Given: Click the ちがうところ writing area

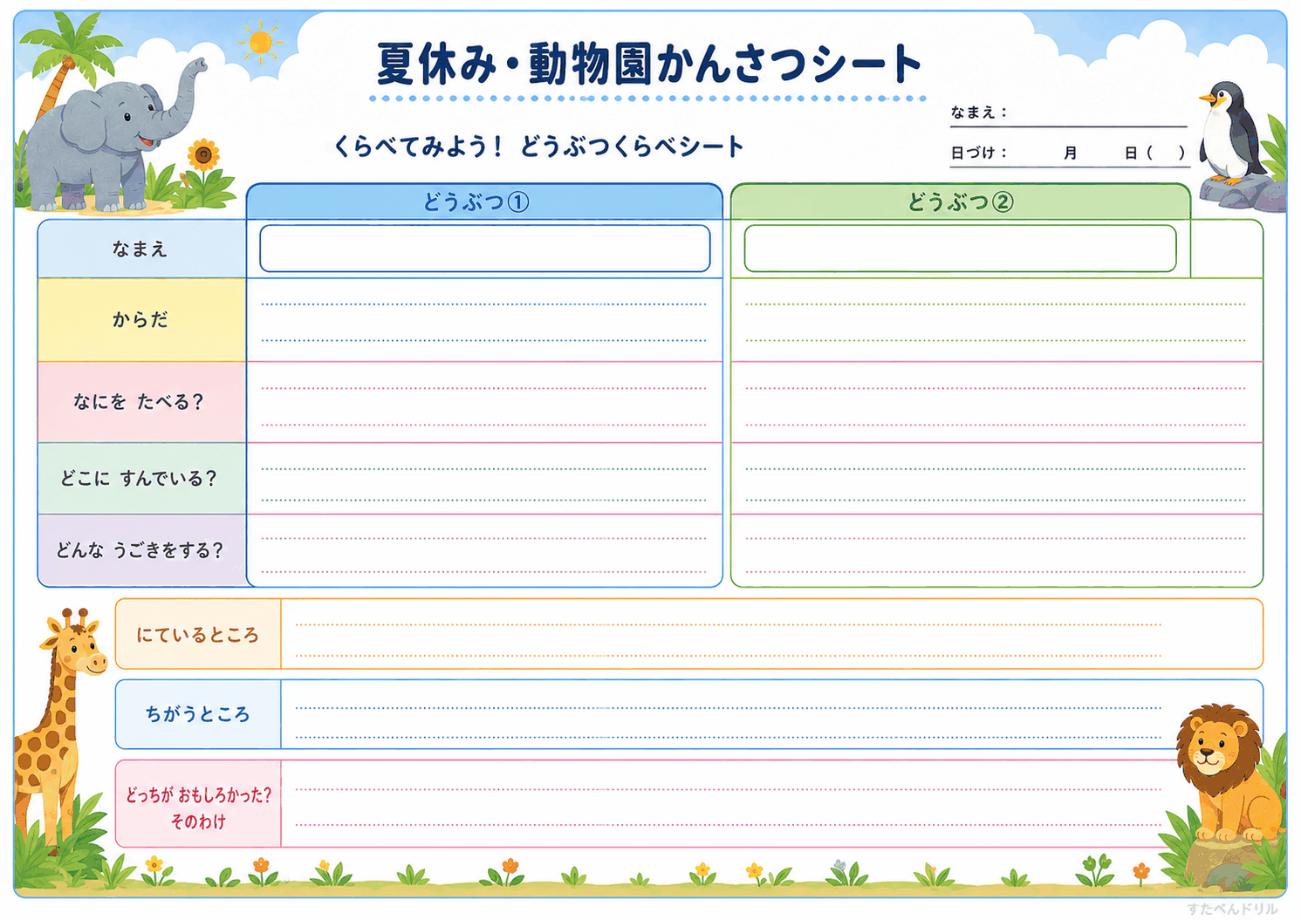Looking at the screenshot, I should (771, 714).
